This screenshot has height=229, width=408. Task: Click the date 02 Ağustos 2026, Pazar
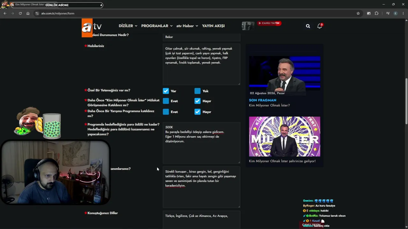tap(267, 93)
